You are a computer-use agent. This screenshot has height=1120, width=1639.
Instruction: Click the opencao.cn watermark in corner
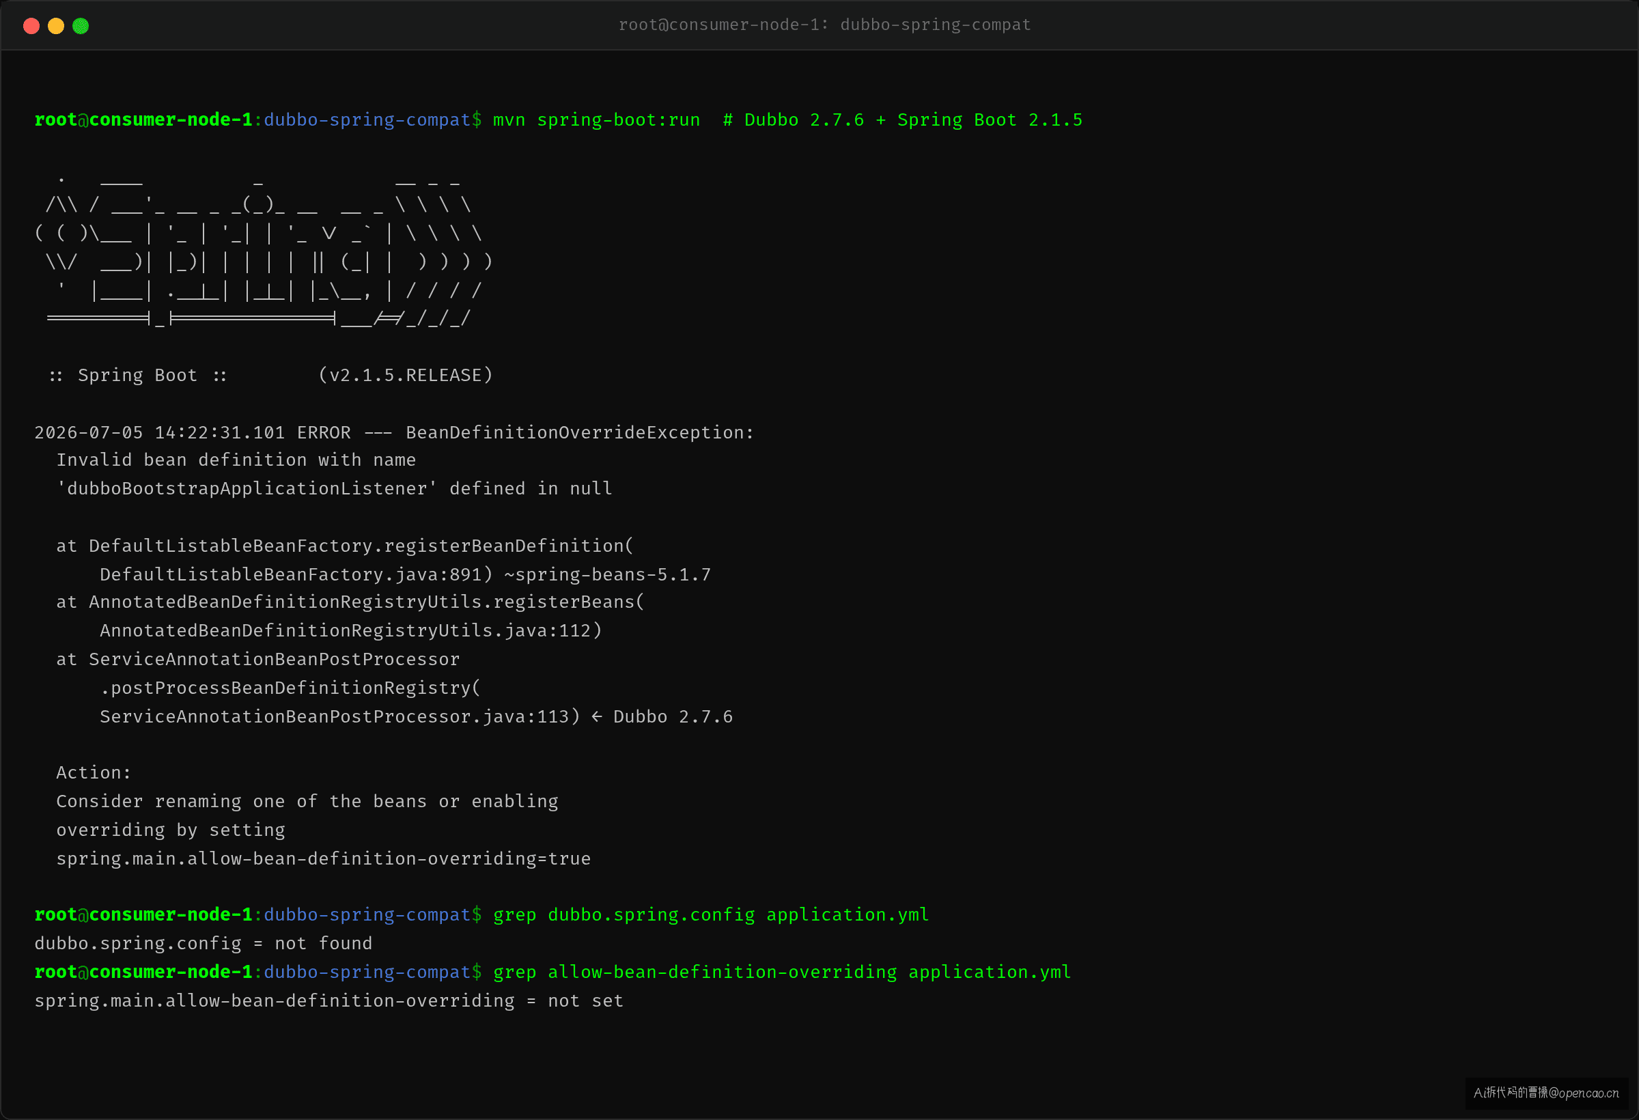1546,1093
